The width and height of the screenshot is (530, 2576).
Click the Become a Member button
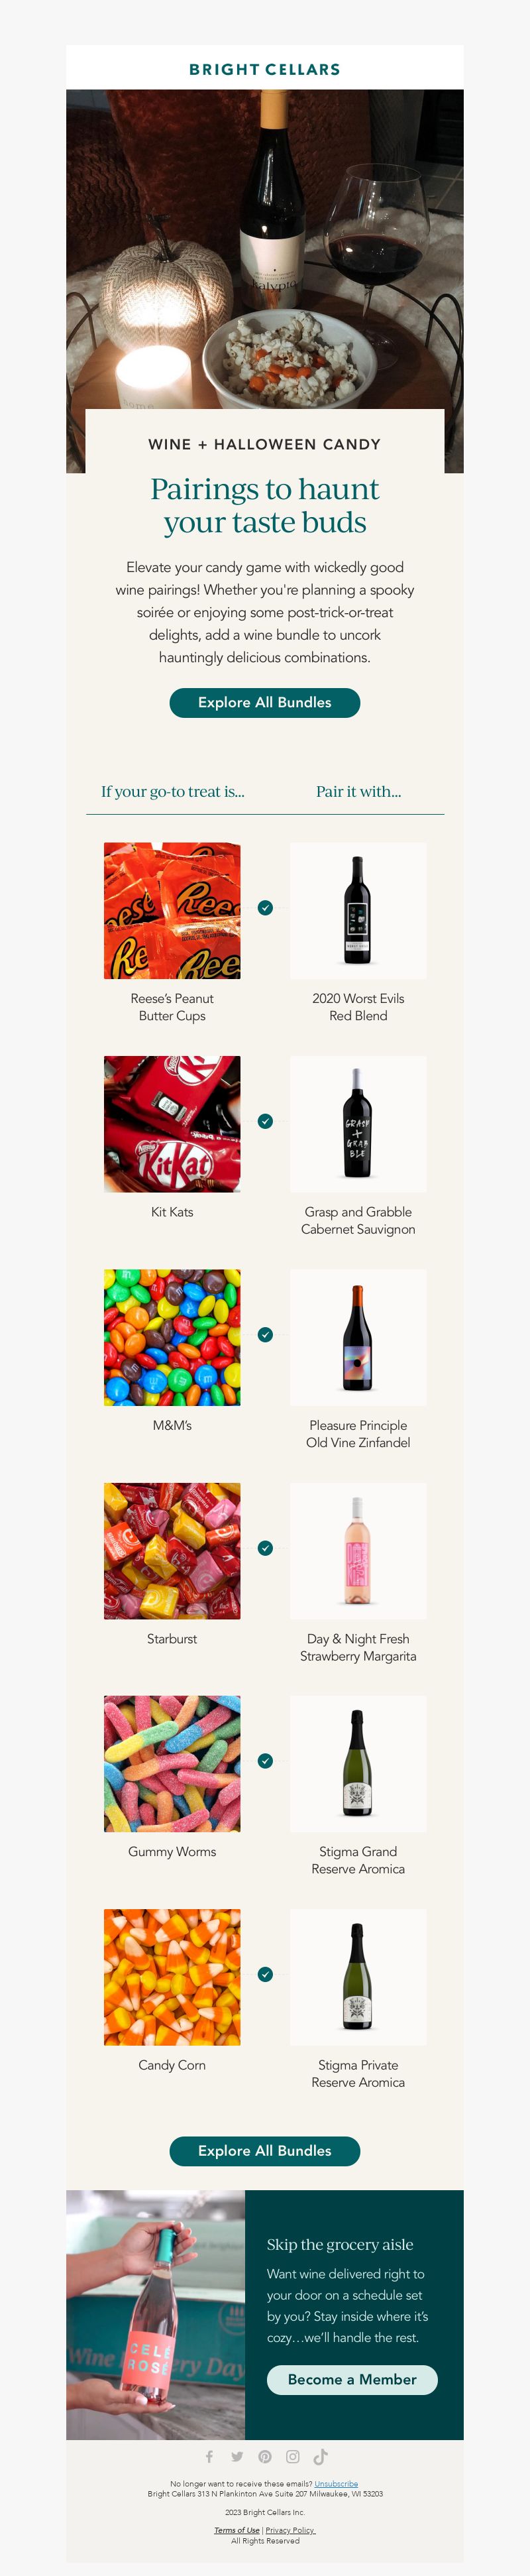[x=352, y=2379]
